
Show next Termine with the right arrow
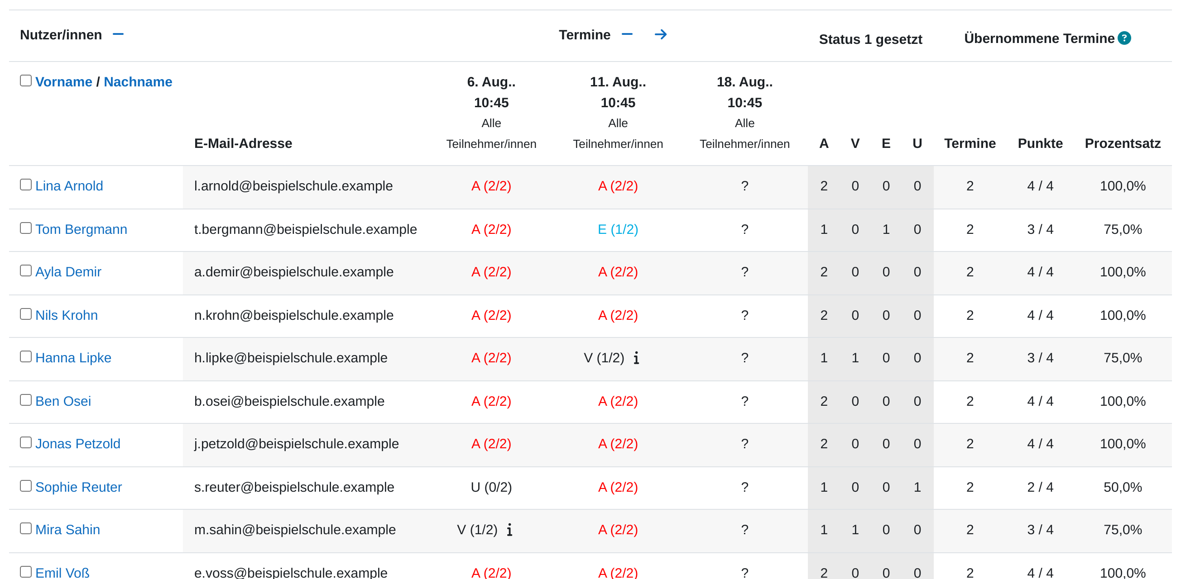(x=661, y=34)
